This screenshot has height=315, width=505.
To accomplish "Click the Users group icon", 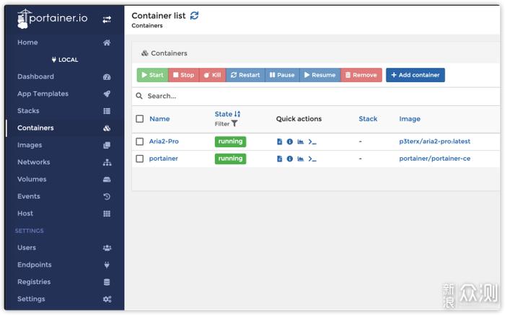I will [107, 248].
